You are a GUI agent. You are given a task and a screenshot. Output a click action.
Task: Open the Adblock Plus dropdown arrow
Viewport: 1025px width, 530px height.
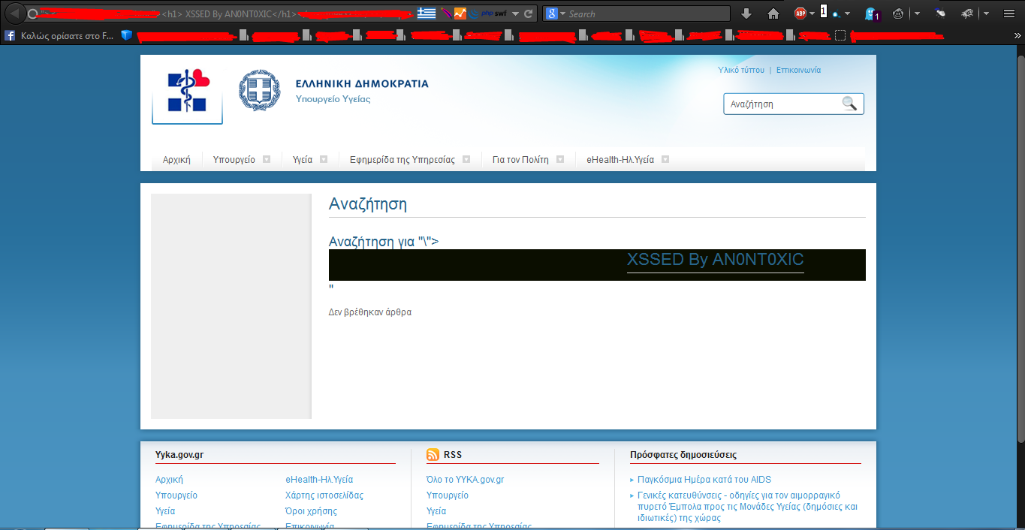(x=812, y=14)
